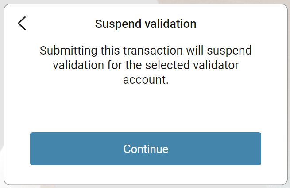The image size is (290, 188).
Task: Click the transaction description paragraph
Action: click(x=146, y=65)
